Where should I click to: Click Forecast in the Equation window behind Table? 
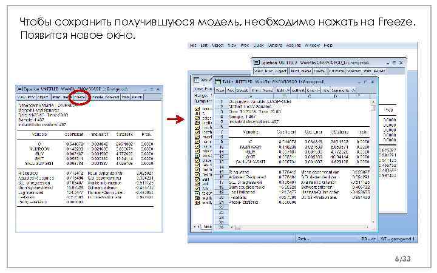(x=353, y=71)
